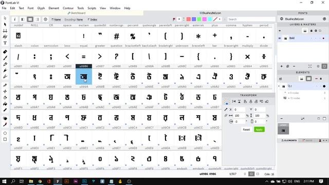Open the notification center icon
Screen dimensions: 329x185
coord(321,181)
